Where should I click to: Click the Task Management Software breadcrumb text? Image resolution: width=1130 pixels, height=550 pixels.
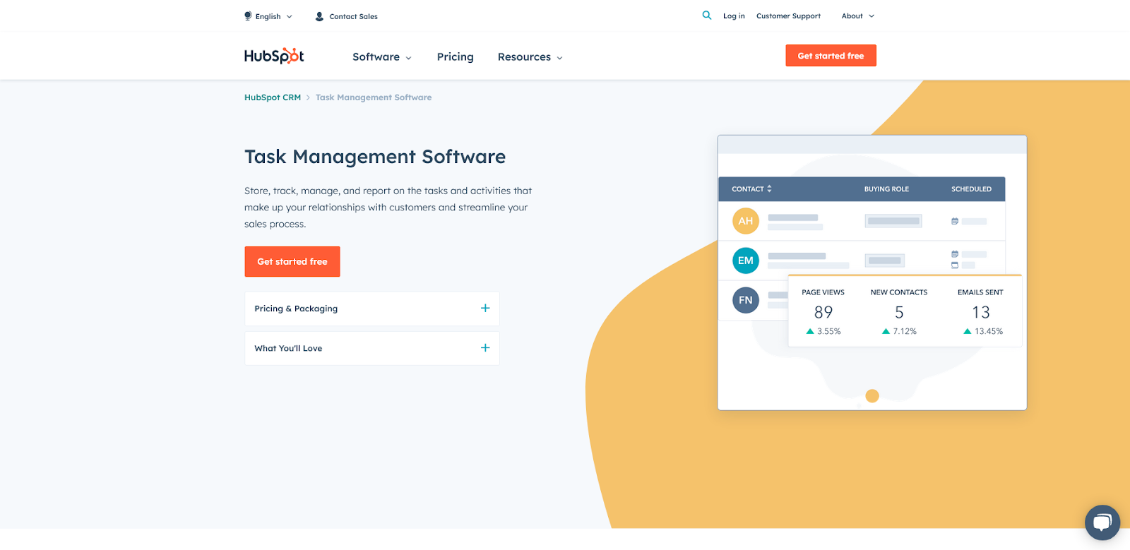(x=374, y=97)
